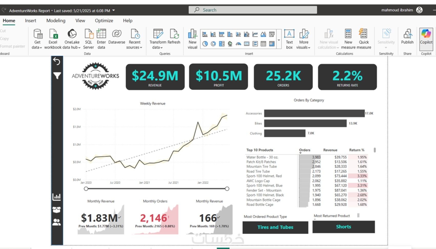The width and height of the screenshot is (436, 249).
Task: Insert a line chart visual
Action: click(x=255, y=34)
